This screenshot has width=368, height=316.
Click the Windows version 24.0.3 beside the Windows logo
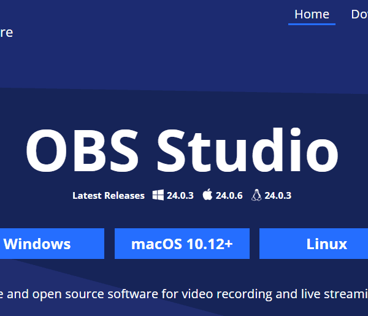point(180,196)
